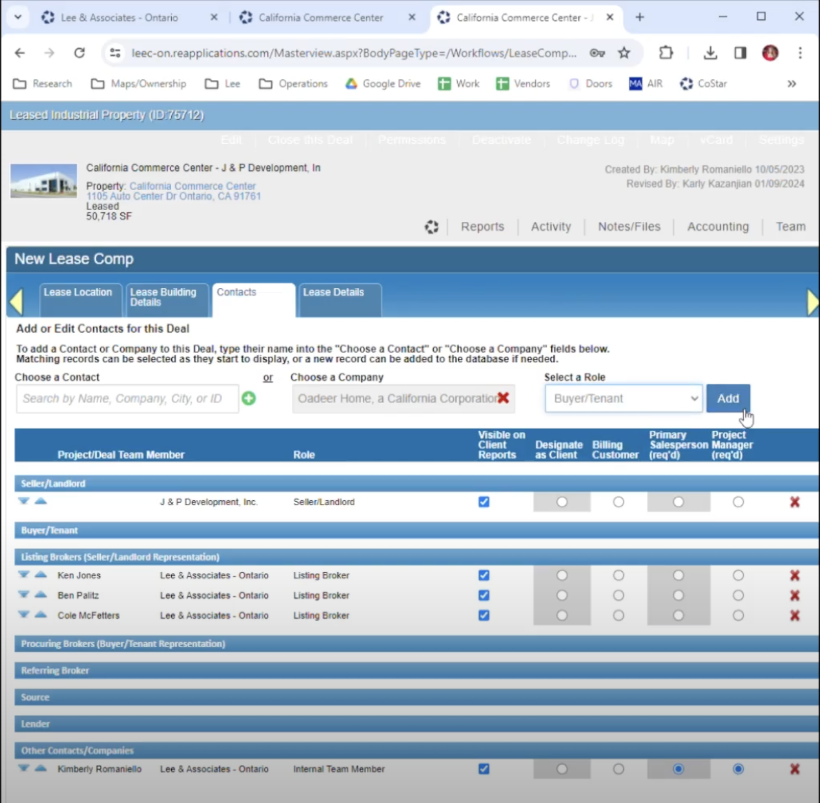Image resolution: width=820 pixels, height=803 pixels.
Task: Click the Choose a Company field
Action: 403,399
